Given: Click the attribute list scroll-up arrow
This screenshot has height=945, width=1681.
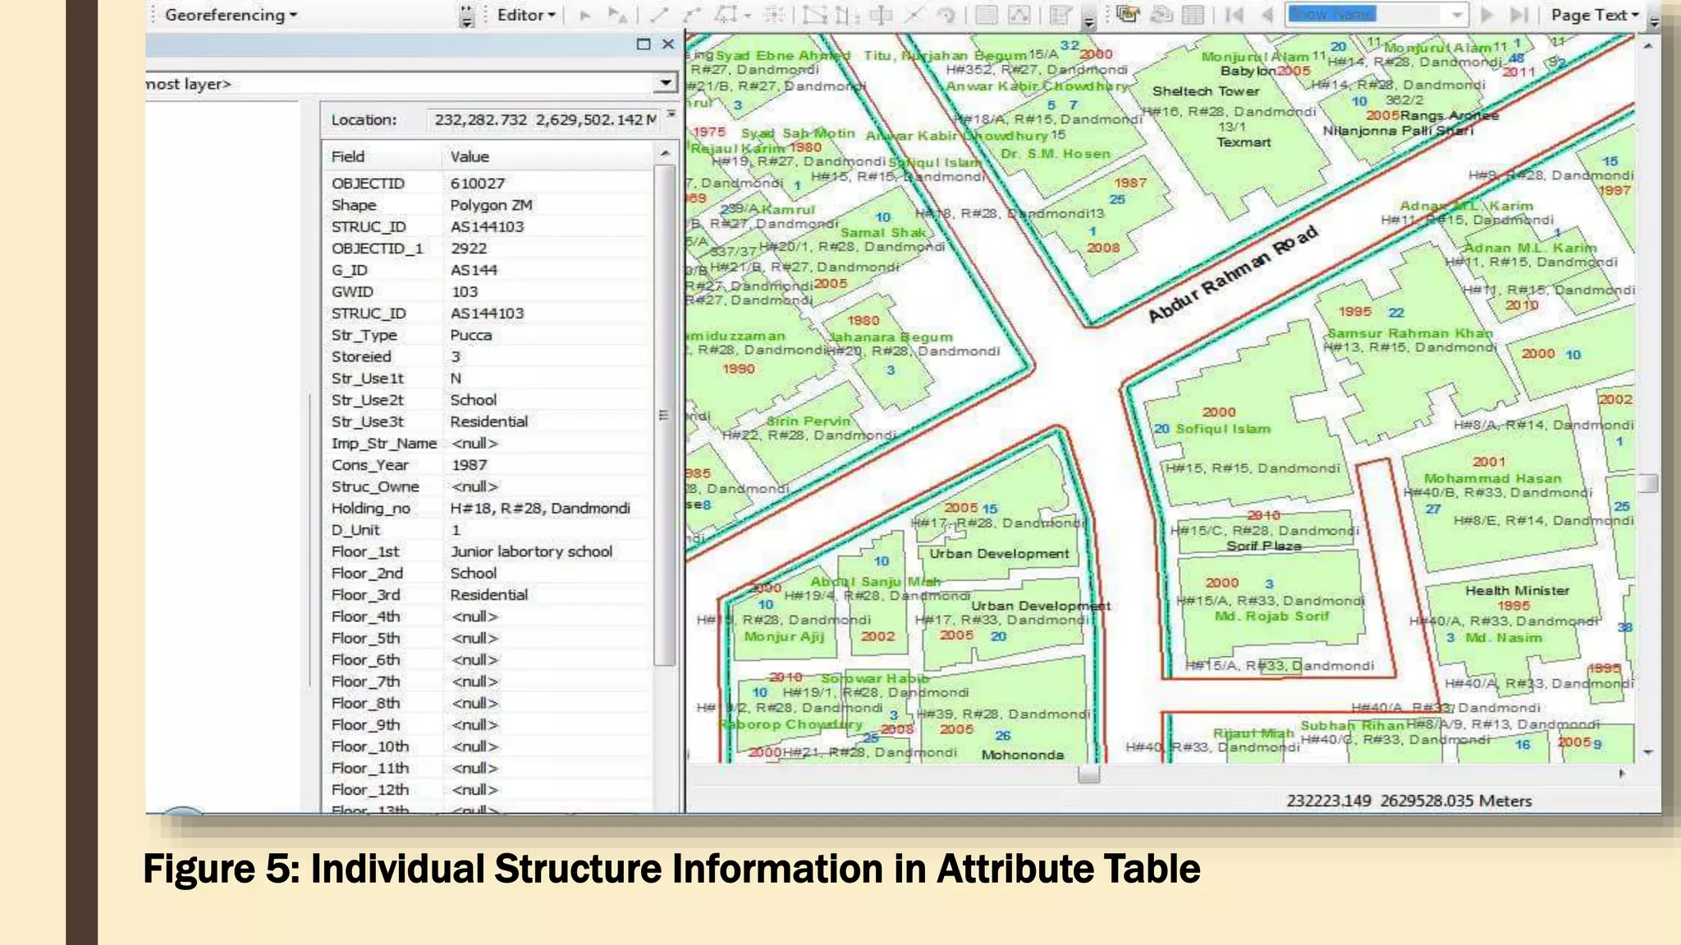Looking at the screenshot, I should (665, 154).
